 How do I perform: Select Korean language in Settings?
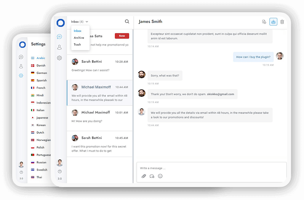click(38, 125)
